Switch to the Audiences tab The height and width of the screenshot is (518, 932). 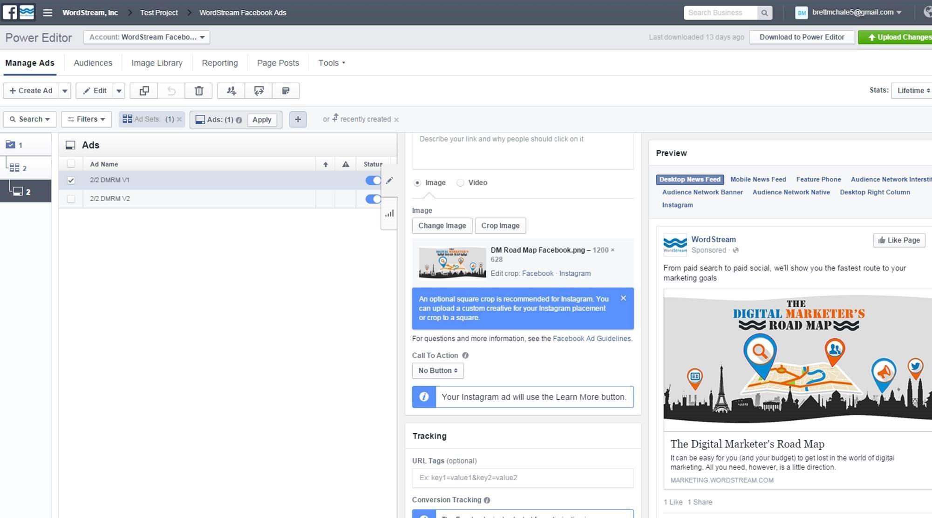click(x=93, y=63)
